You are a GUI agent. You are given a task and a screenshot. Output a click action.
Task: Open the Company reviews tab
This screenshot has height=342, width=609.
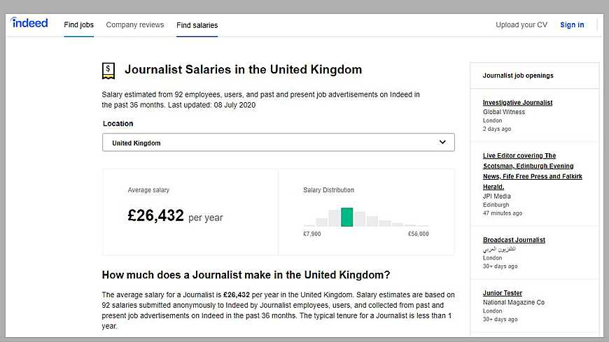click(x=135, y=25)
